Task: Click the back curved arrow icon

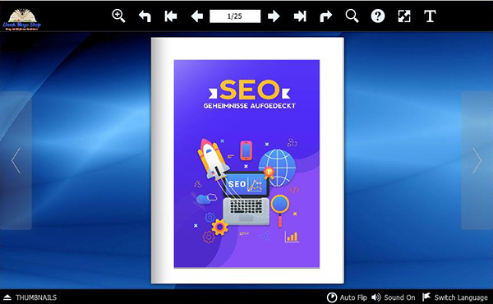Action: (x=145, y=16)
